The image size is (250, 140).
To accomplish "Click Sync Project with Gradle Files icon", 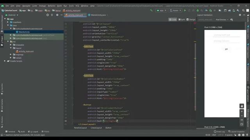I will [x=229, y=10].
